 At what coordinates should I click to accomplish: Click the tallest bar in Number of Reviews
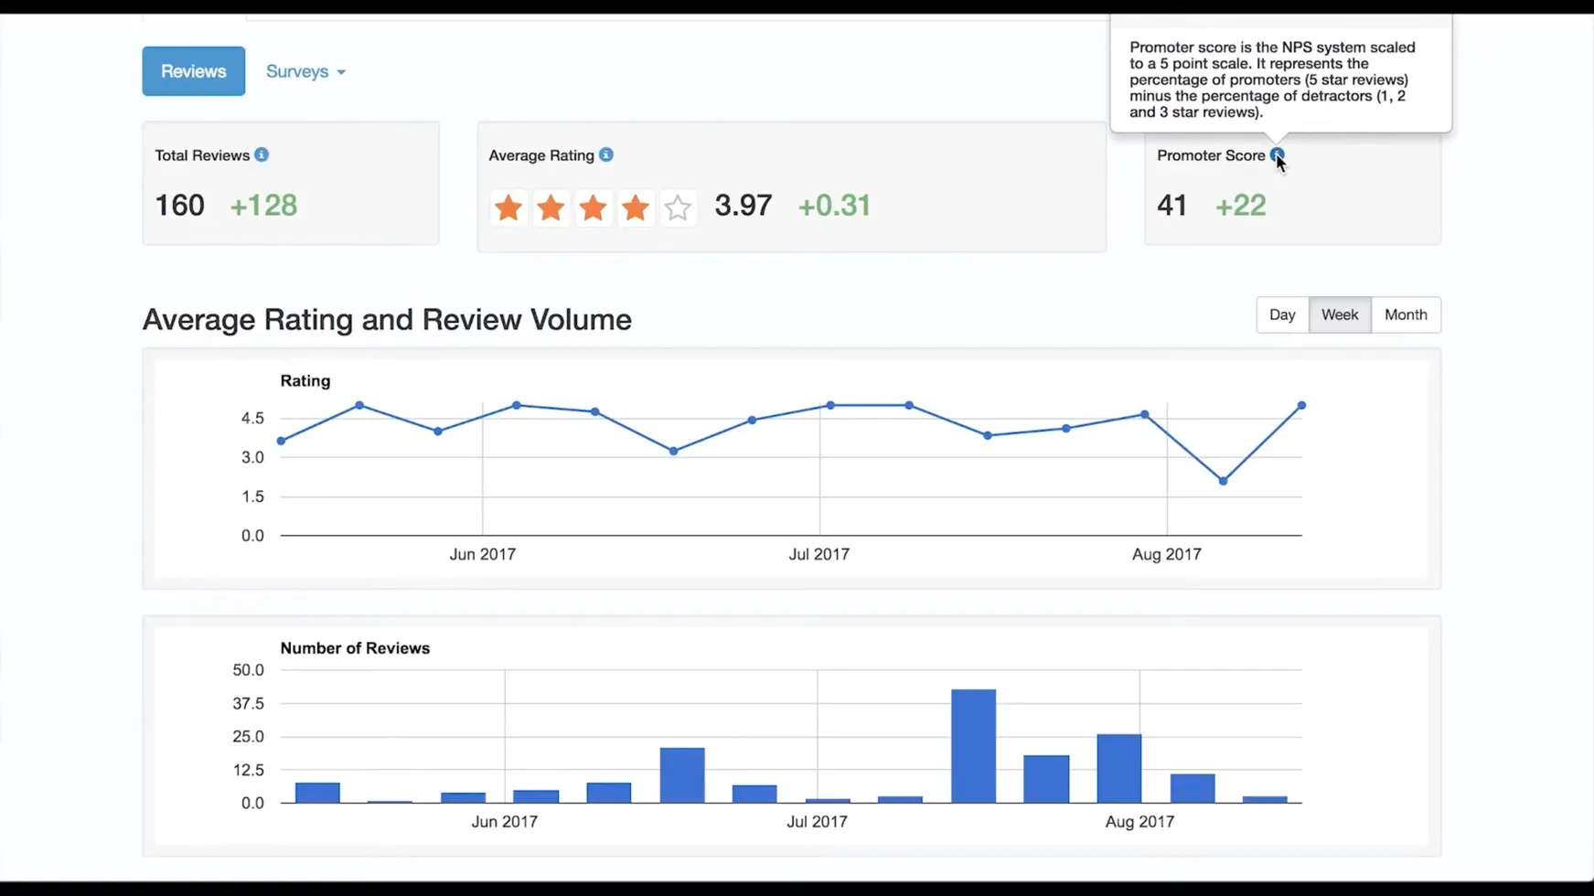click(x=973, y=745)
